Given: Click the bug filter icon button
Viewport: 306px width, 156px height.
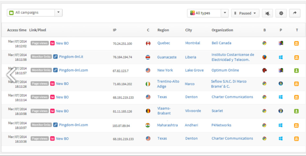Looking at the screenshot, I should pyautogui.click(x=267, y=13).
